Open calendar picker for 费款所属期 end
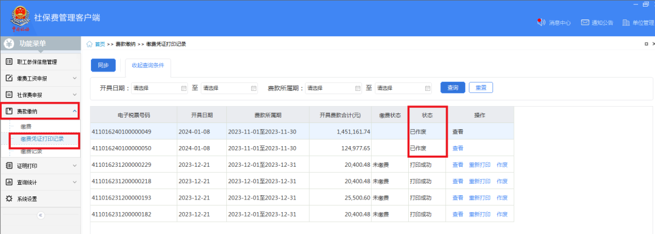Screen dimensions: 655x234 point(428,88)
